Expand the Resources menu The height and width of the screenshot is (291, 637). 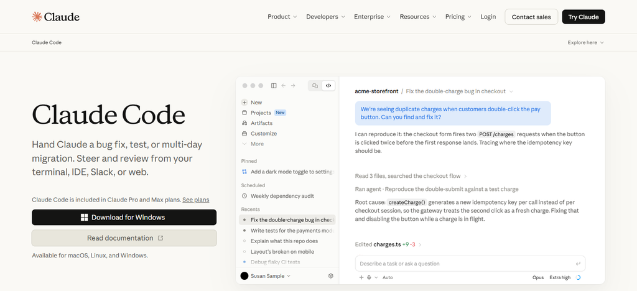(x=417, y=17)
